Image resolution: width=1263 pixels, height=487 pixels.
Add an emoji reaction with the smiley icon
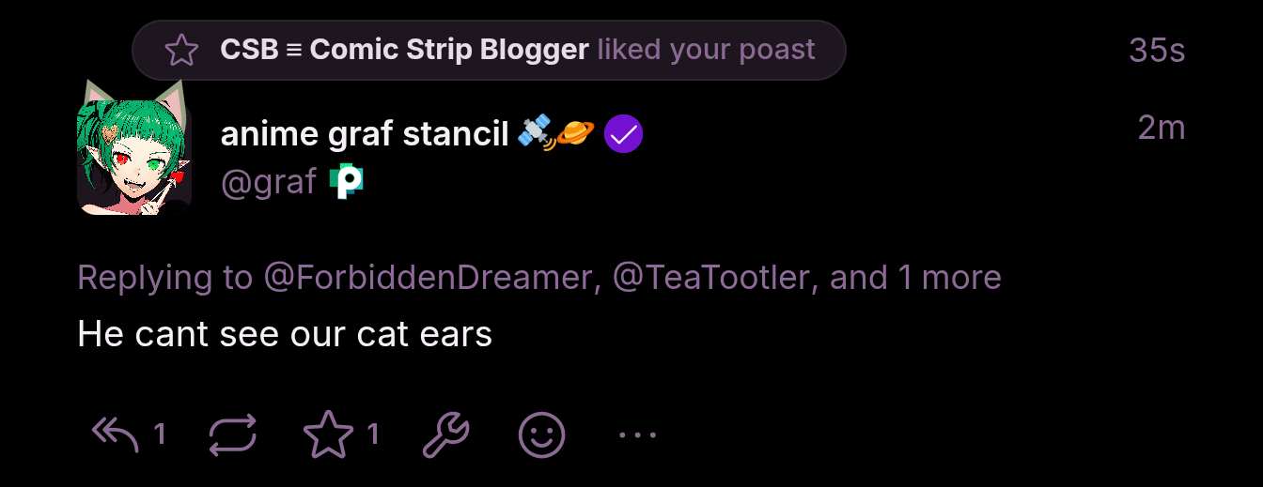click(542, 435)
